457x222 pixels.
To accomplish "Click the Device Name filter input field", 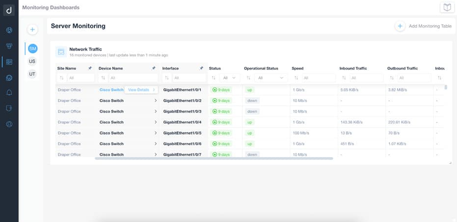I will tap(133, 78).
